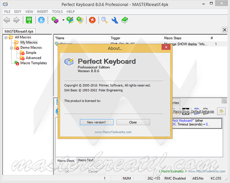Click the panel layout icon at right
230x183 pixels.
coord(224,101)
